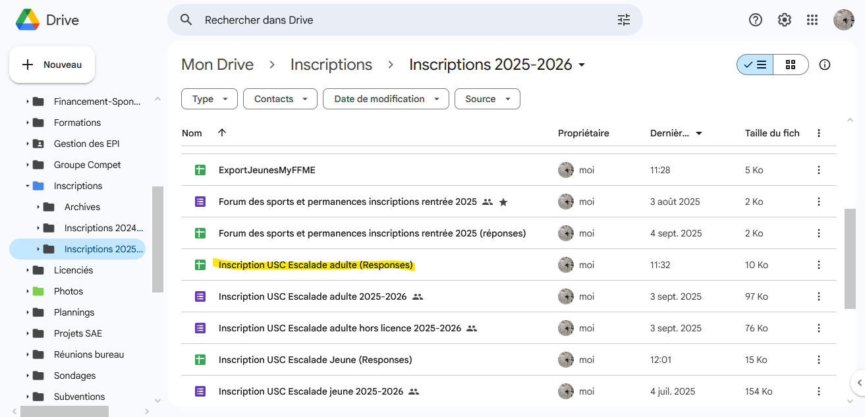
Task: Select Plannings folder in sidebar
Action: 74,312
